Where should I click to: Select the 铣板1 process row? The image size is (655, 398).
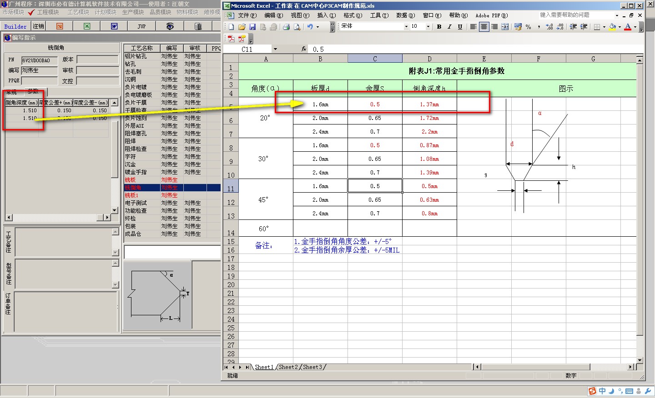[x=172, y=195]
